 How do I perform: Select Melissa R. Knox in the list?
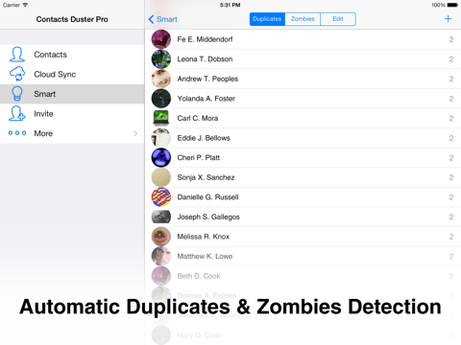pyautogui.click(x=303, y=237)
